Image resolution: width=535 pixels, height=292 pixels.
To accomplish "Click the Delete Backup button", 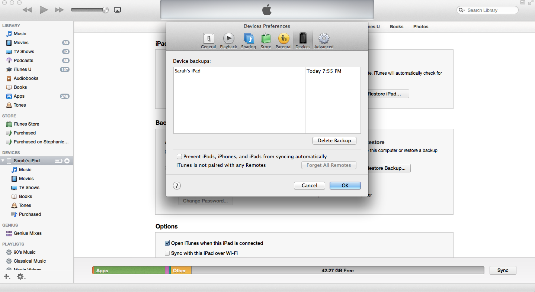I will (x=334, y=140).
